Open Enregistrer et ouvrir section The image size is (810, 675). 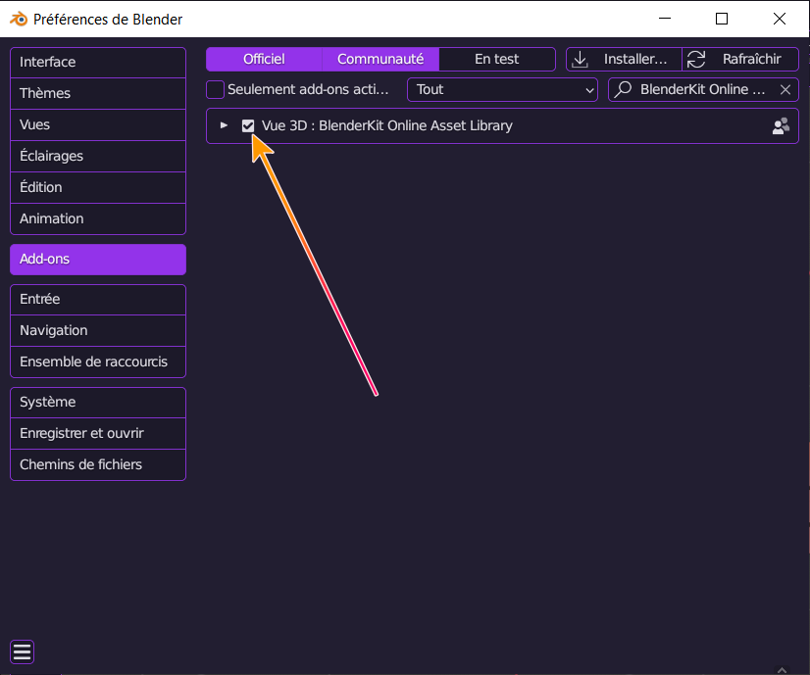(98, 433)
